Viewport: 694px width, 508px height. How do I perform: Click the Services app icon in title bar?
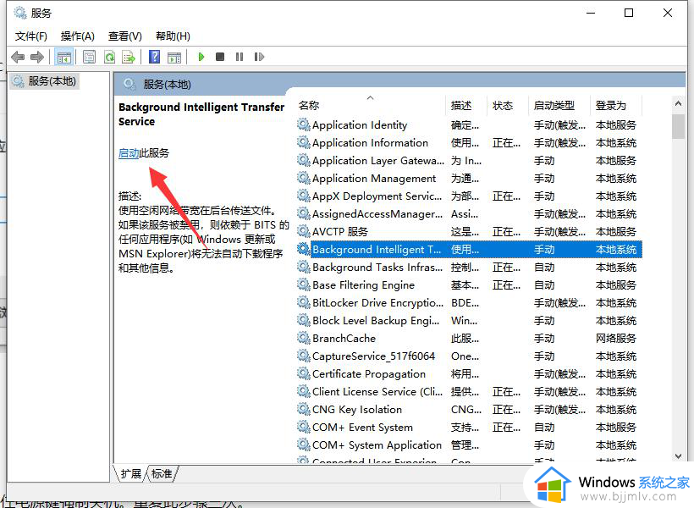point(20,13)
